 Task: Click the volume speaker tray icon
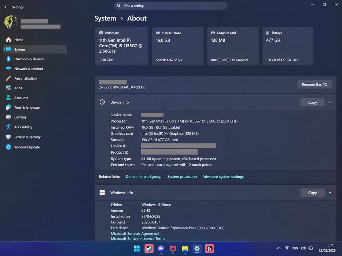pos(303,248)
